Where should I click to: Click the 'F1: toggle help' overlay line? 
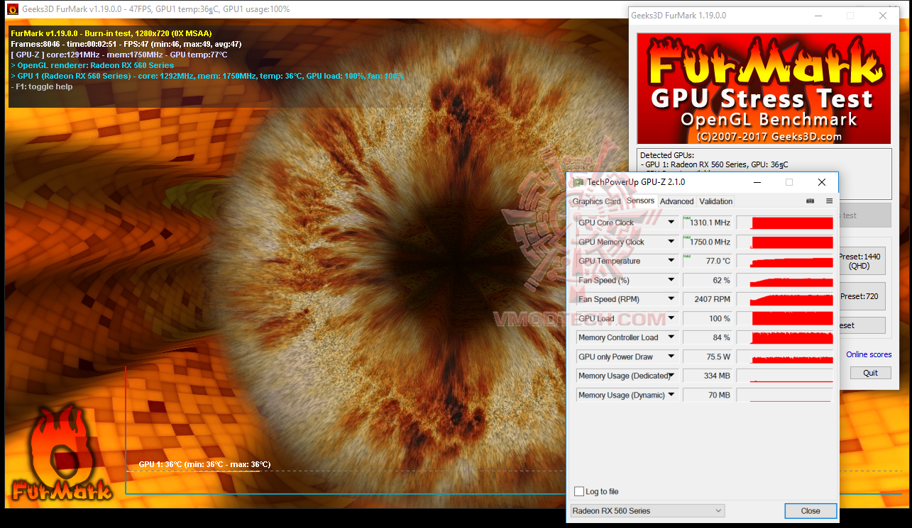[x=42, y=86]
